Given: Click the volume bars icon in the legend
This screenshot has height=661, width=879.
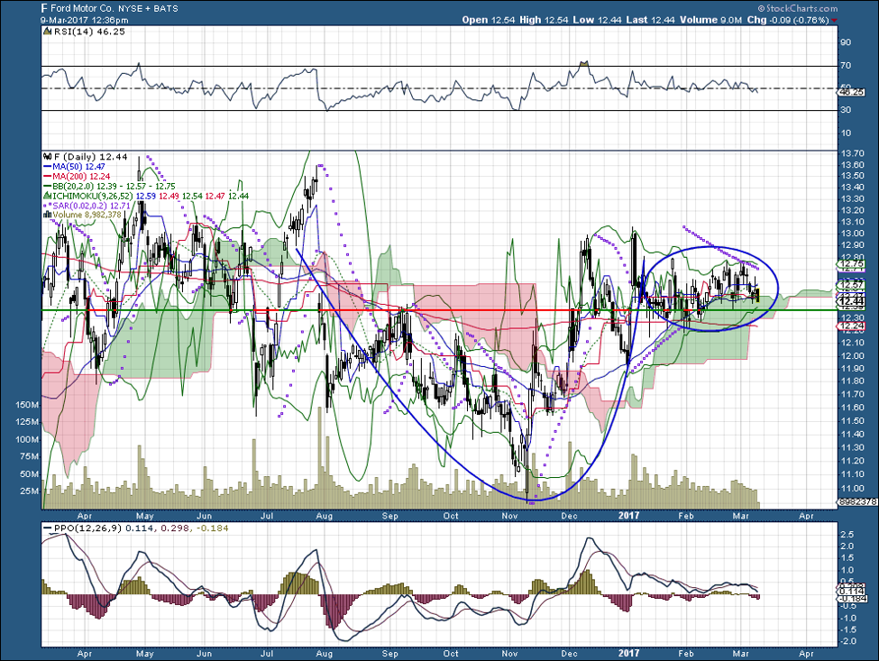Looking at the screenshot, I should 48,216.
